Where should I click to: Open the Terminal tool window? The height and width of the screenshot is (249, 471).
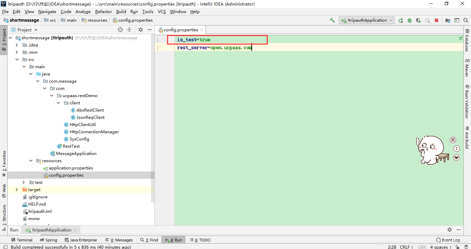22,240
